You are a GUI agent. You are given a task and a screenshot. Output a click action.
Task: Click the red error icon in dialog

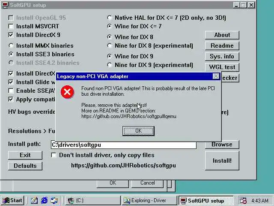coord(68,92)
